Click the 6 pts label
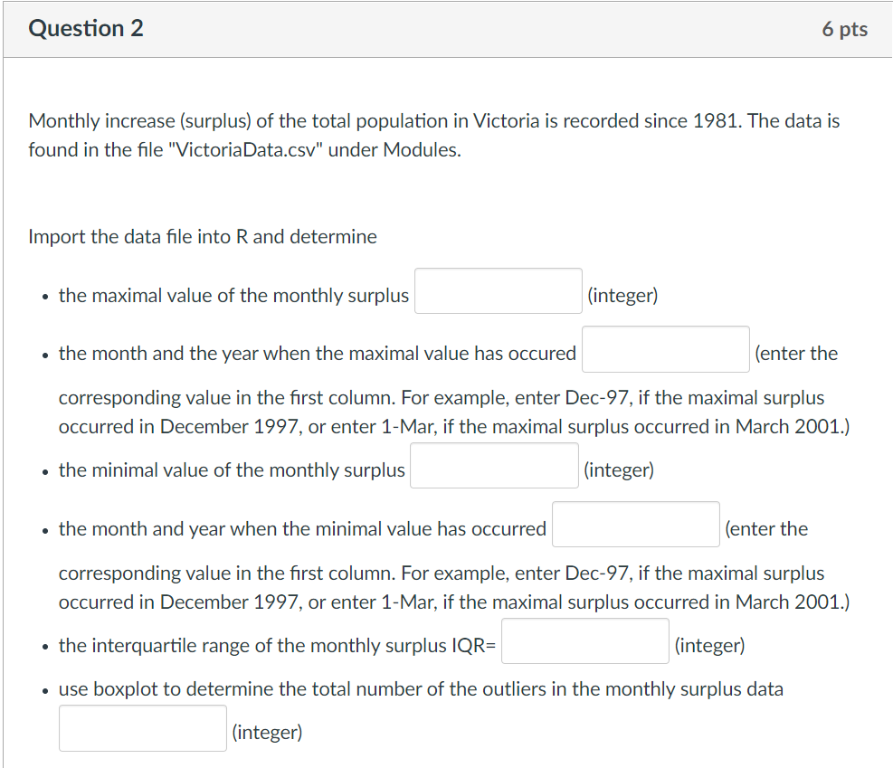 coord(845,28)
